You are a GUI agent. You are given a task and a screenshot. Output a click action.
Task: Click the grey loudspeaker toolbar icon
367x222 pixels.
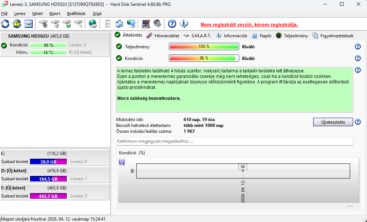[x=157, y=24]
